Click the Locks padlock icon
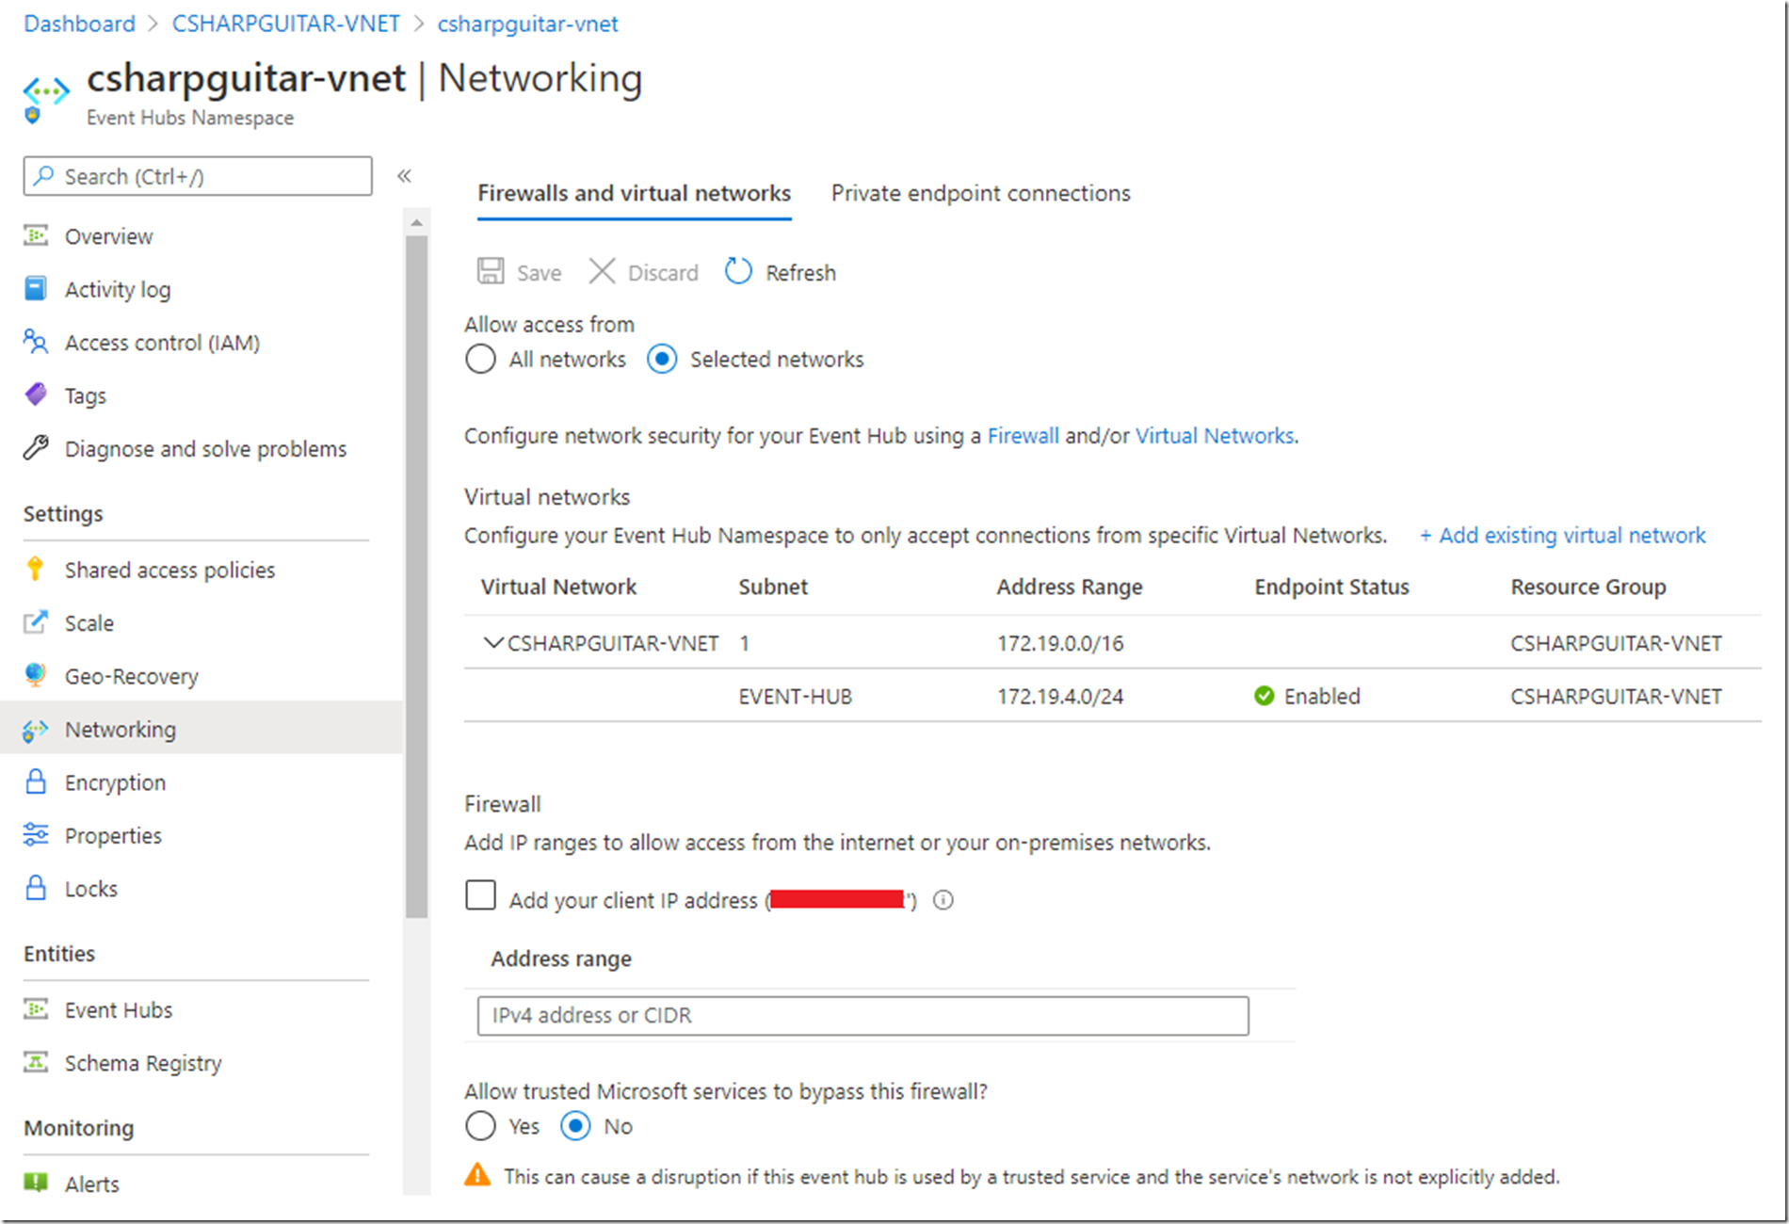Viewport: 1789px width, 1224px height. [36, 888]
